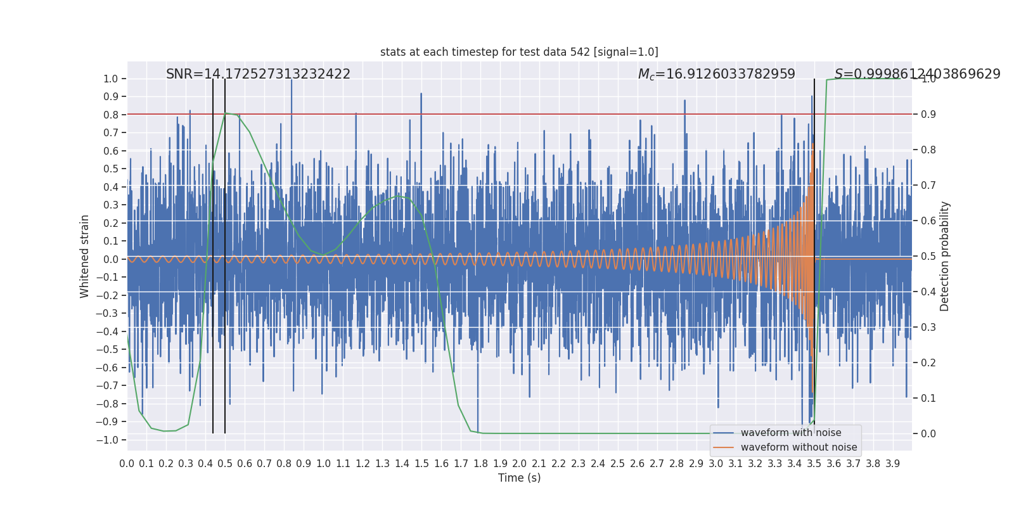
Task: Click the red horizontal threshold line
Action: point(519,115)
